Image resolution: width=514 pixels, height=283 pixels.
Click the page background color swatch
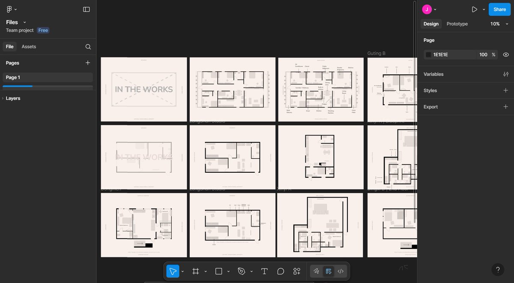click(x=428, y=55)
